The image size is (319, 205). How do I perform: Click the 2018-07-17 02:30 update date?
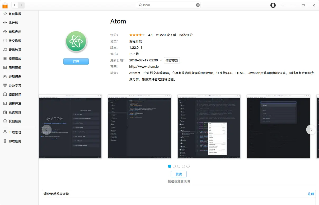pos(143,60)
